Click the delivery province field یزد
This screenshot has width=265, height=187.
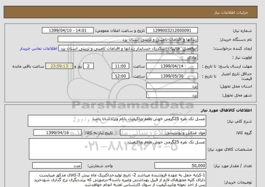click(x=172, y=86)
